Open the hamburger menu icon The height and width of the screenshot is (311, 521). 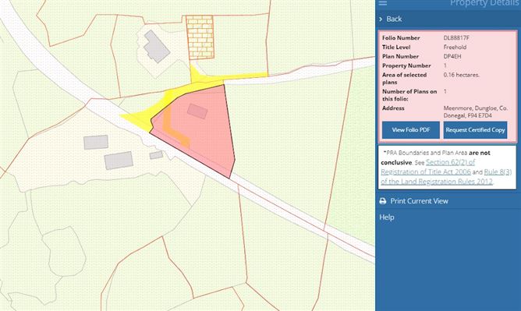pyautogui.click(x=383, y=3)
